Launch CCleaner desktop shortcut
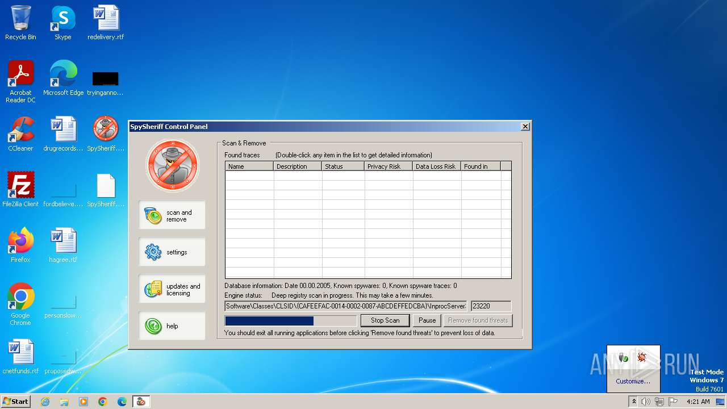 click(20, 134)
